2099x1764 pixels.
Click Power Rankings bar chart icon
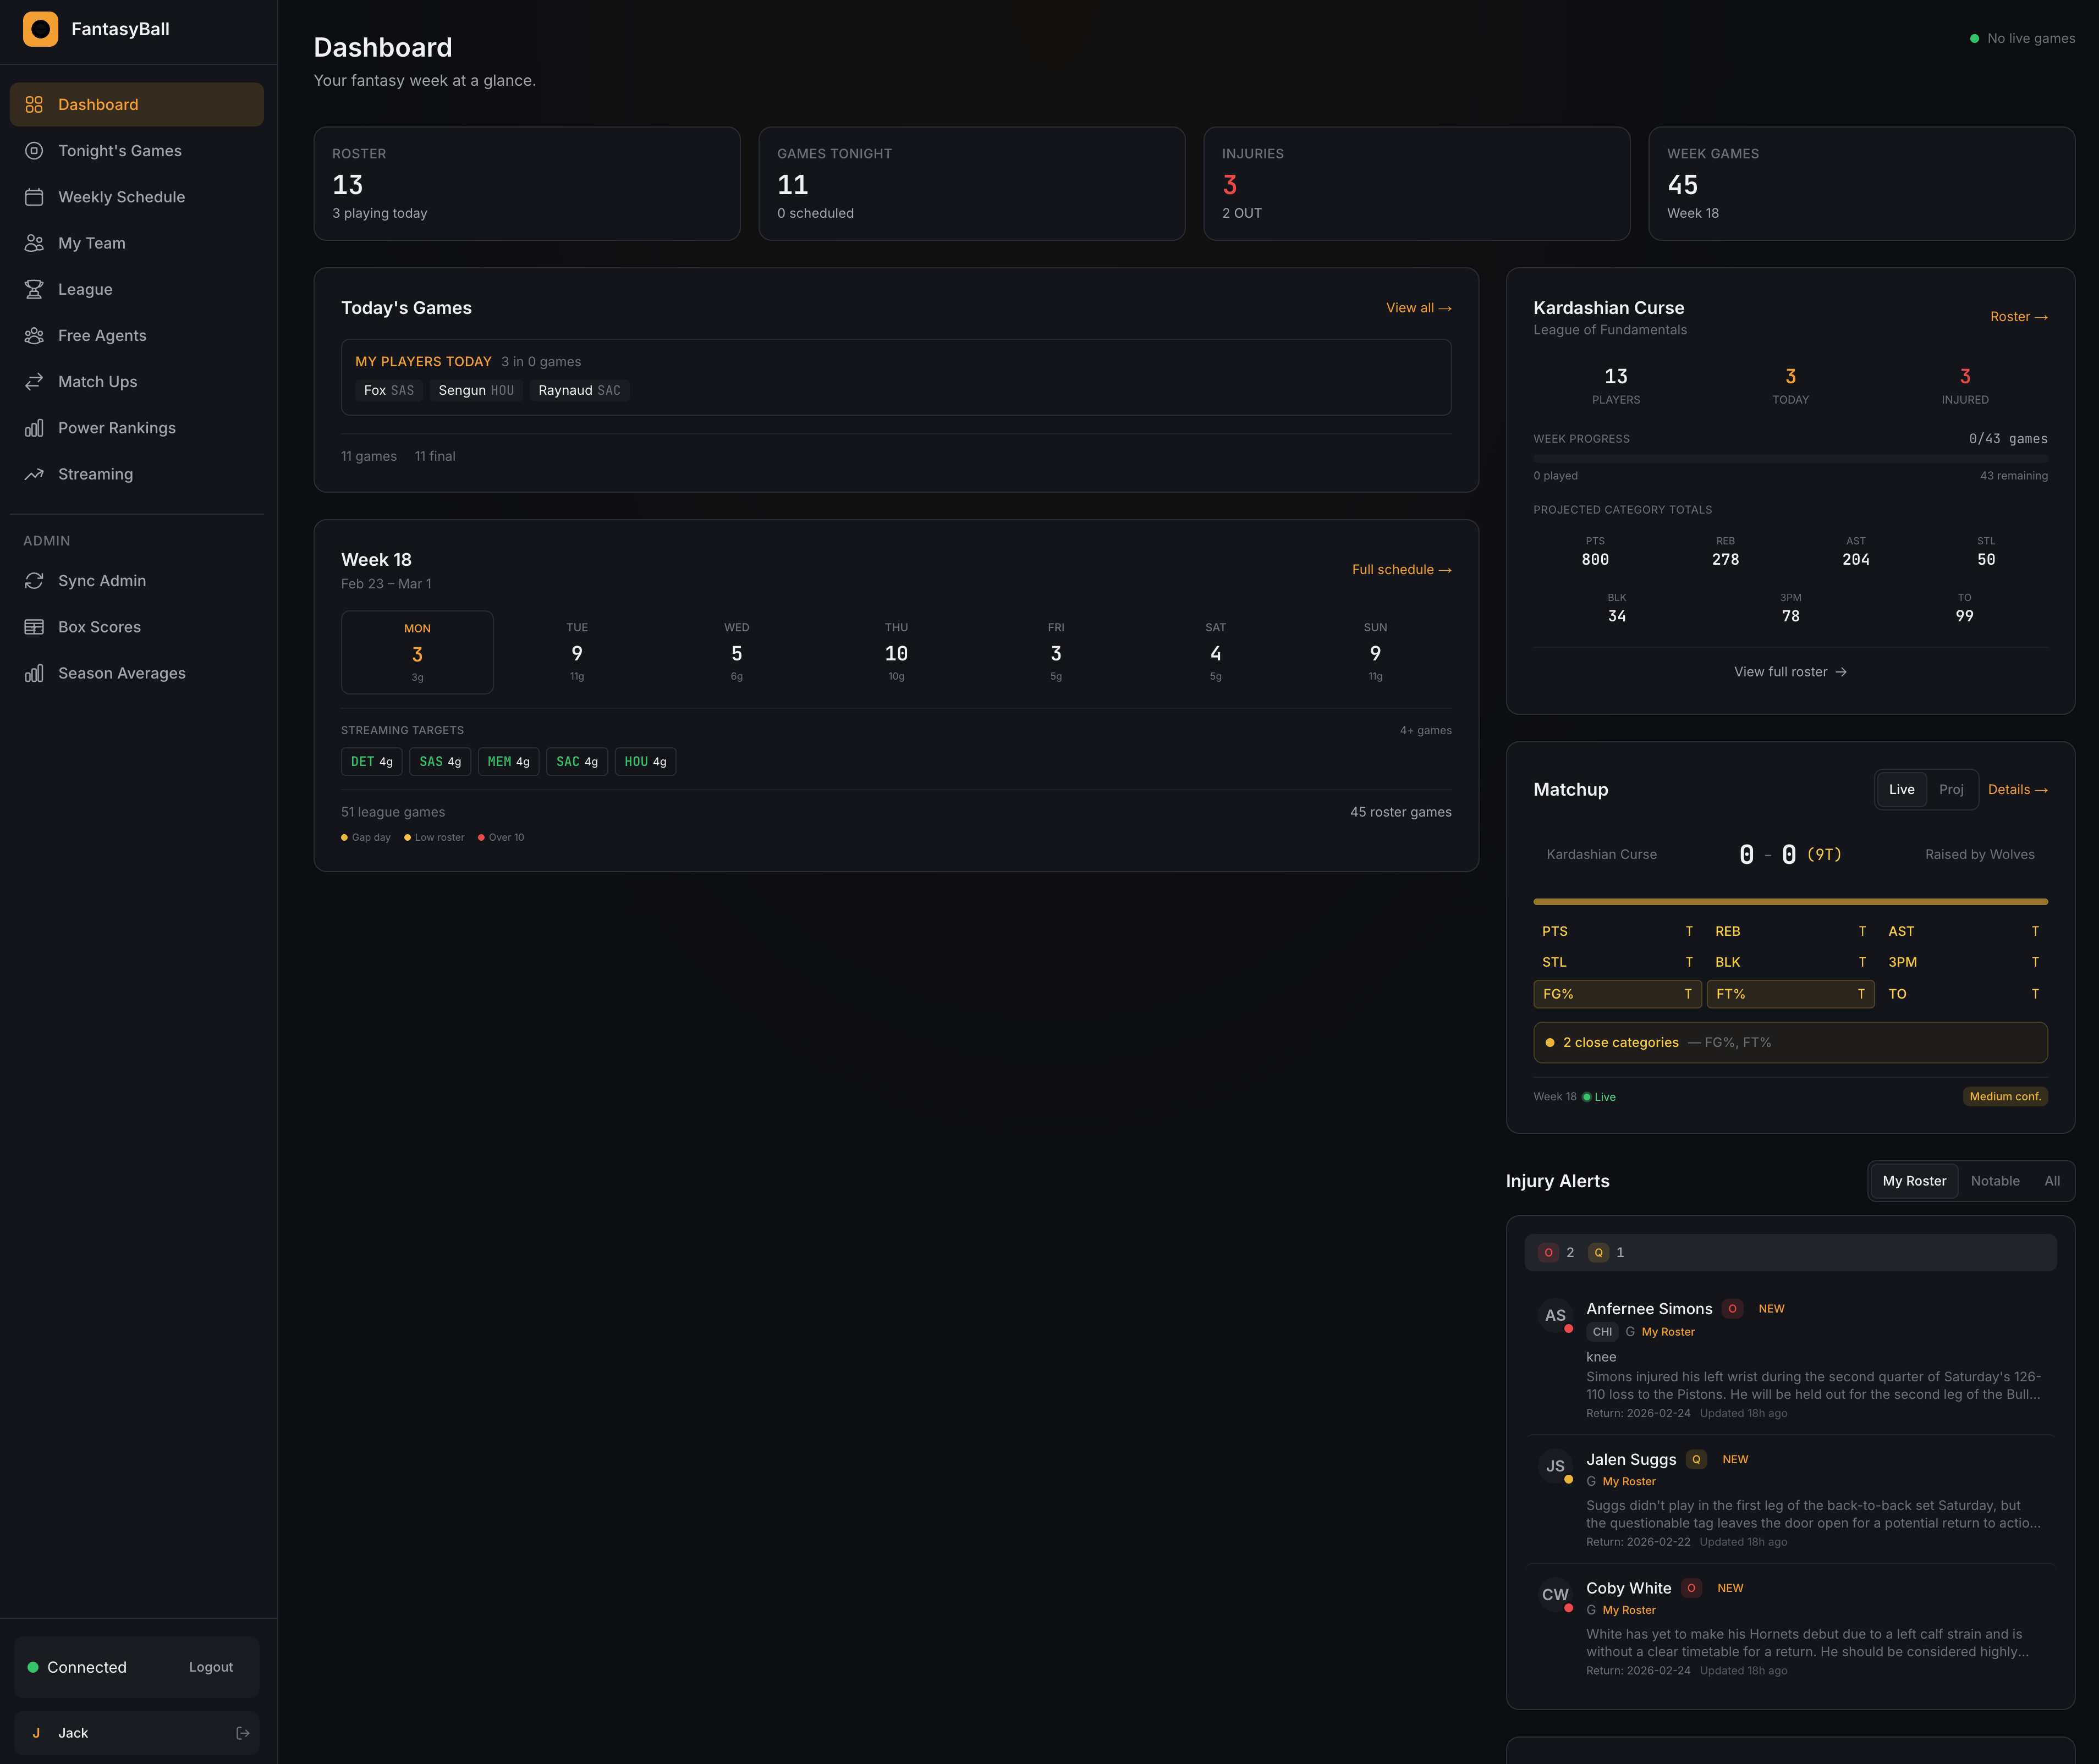pyautogui.click(x=34, y=428)
